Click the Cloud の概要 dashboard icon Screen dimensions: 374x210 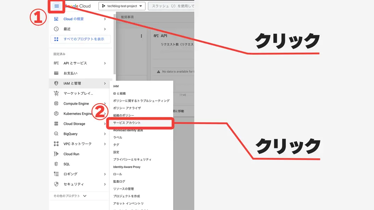[x=56, y=19]
